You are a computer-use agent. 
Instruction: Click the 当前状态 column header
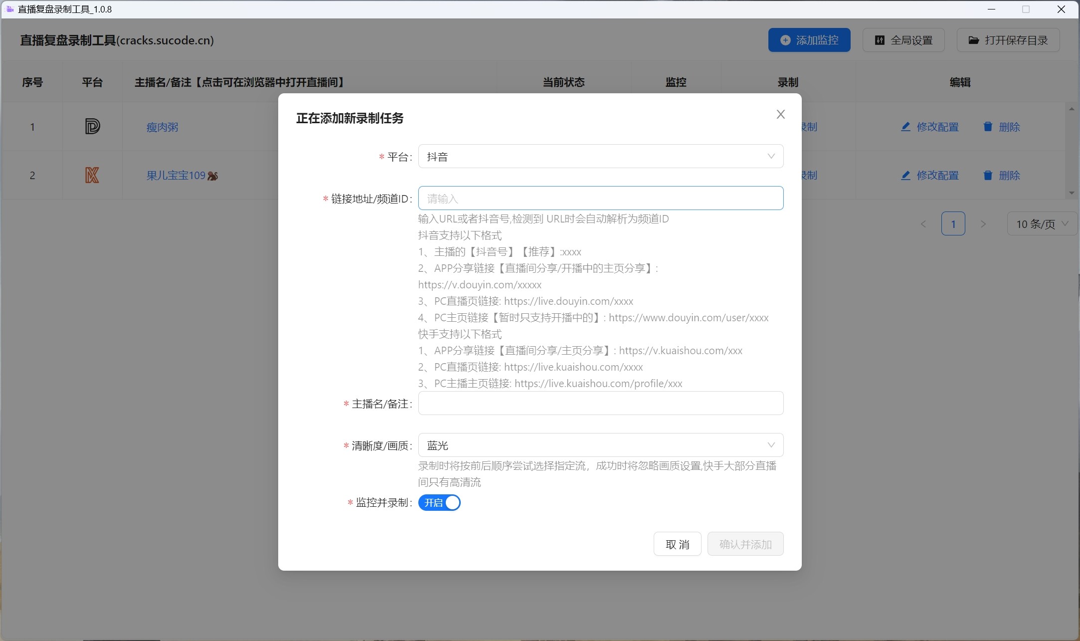(x=563, y=82)
